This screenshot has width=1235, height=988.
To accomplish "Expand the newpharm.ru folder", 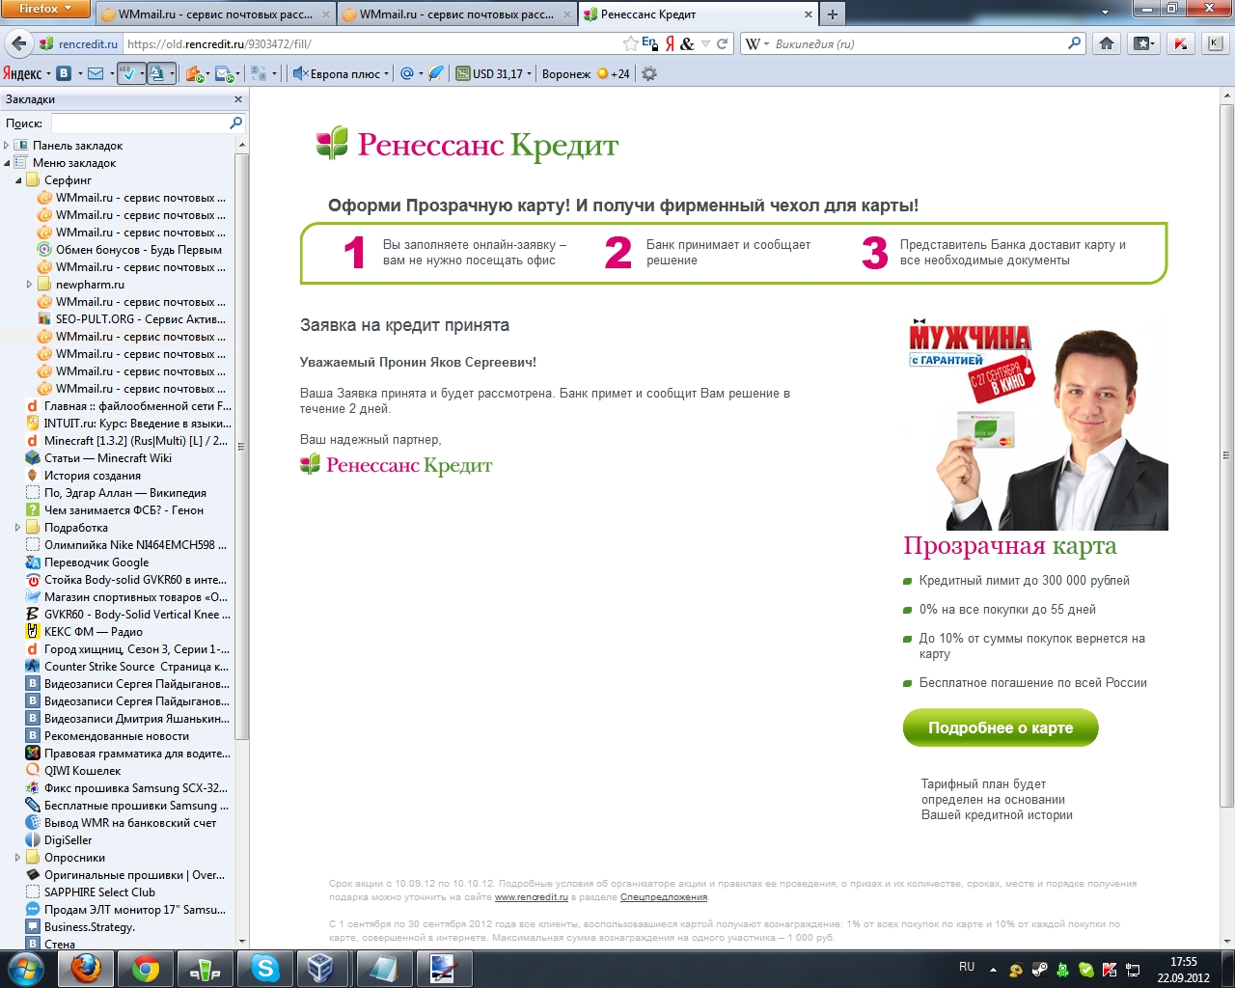I will (x=30, y=285).
